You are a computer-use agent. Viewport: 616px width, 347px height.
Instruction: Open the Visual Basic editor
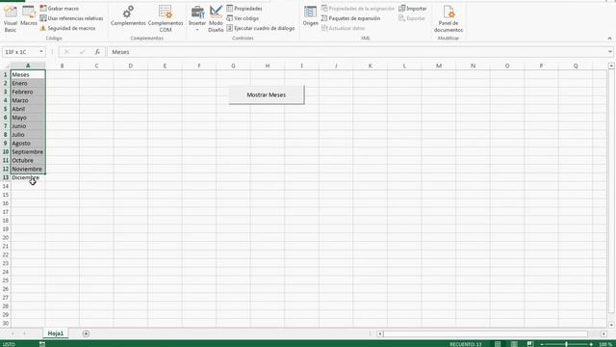click(x=11, y=19)
